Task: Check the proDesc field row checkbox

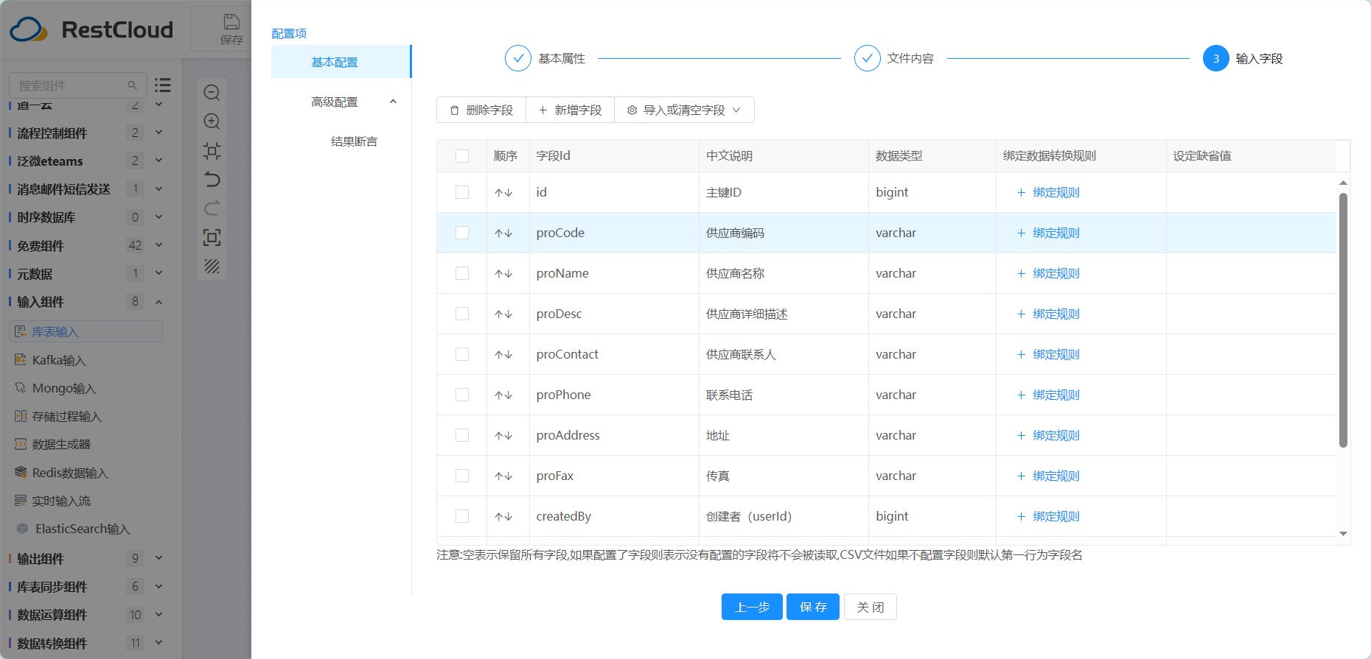Action: (462, 314)
